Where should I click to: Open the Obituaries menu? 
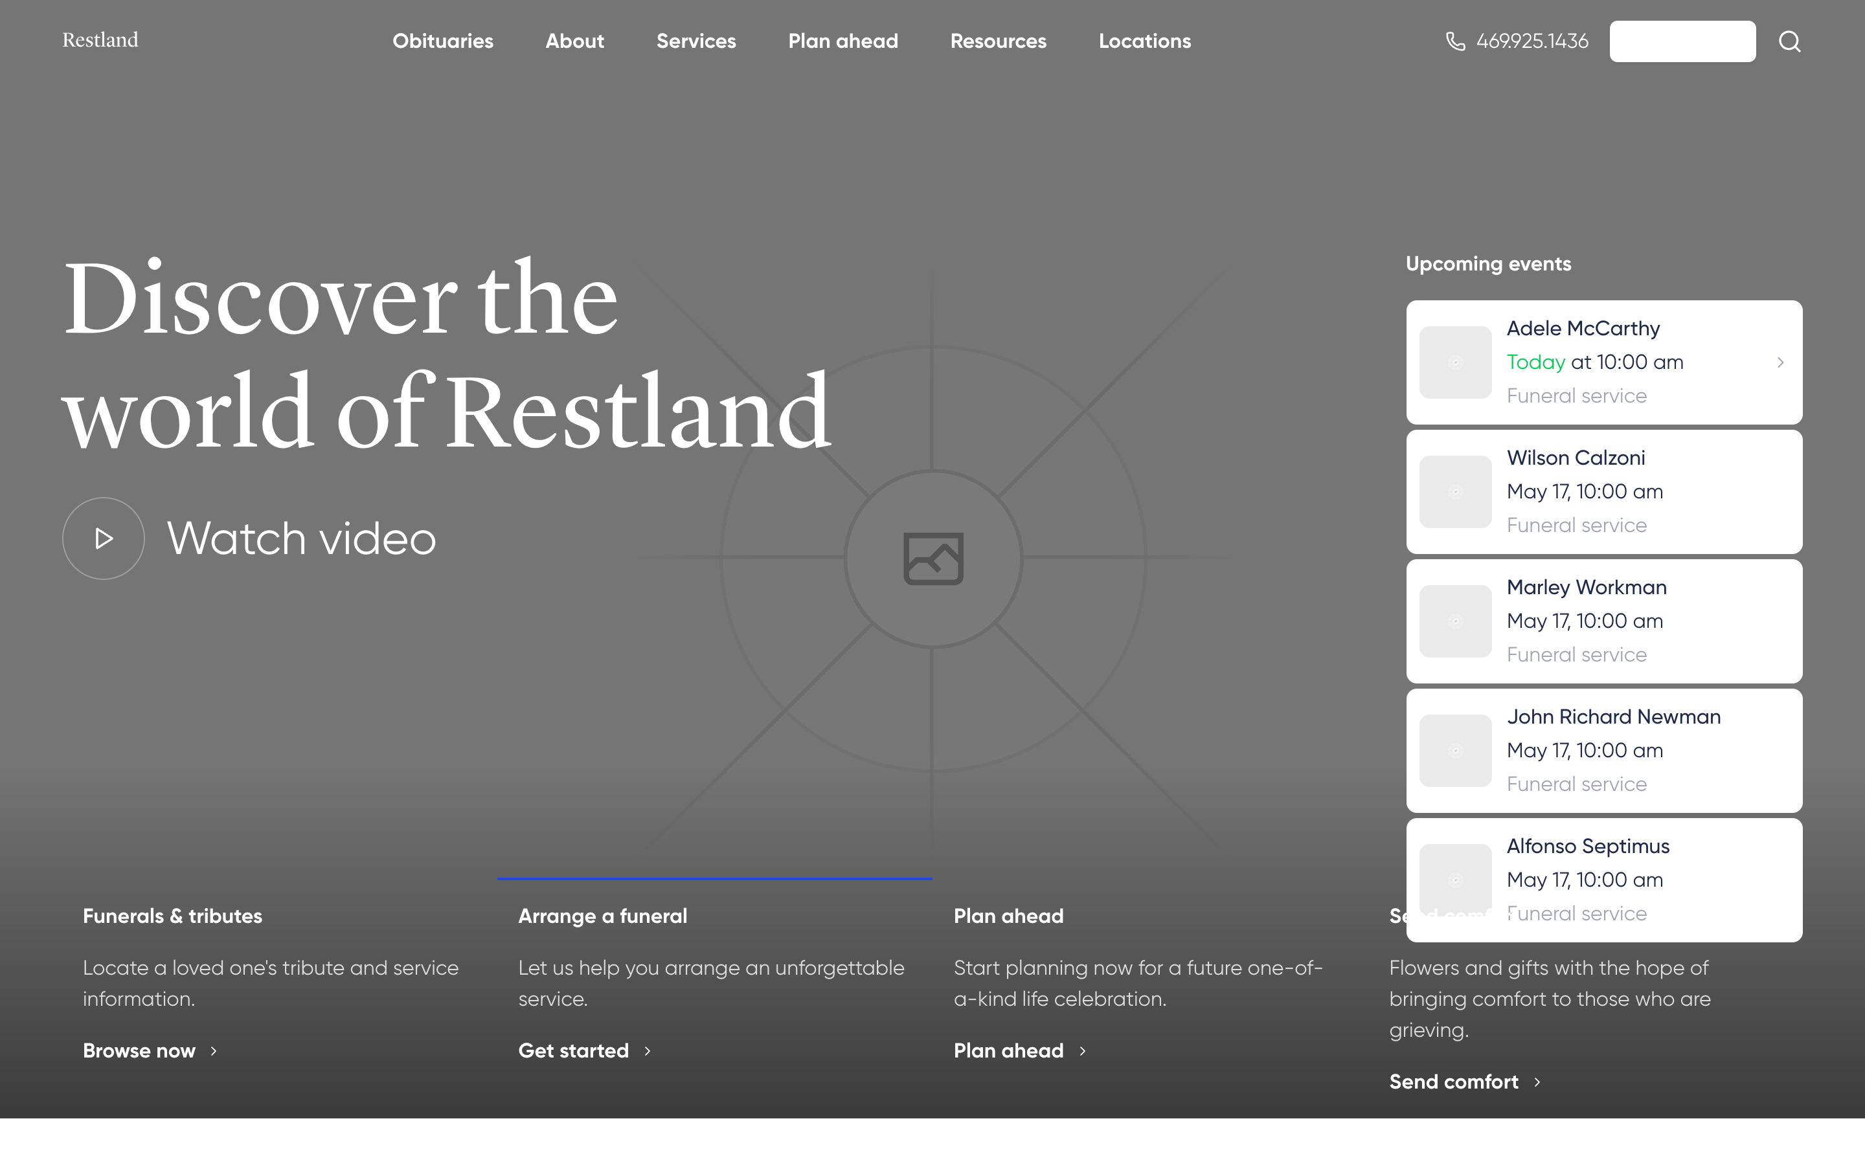[443, 41]
